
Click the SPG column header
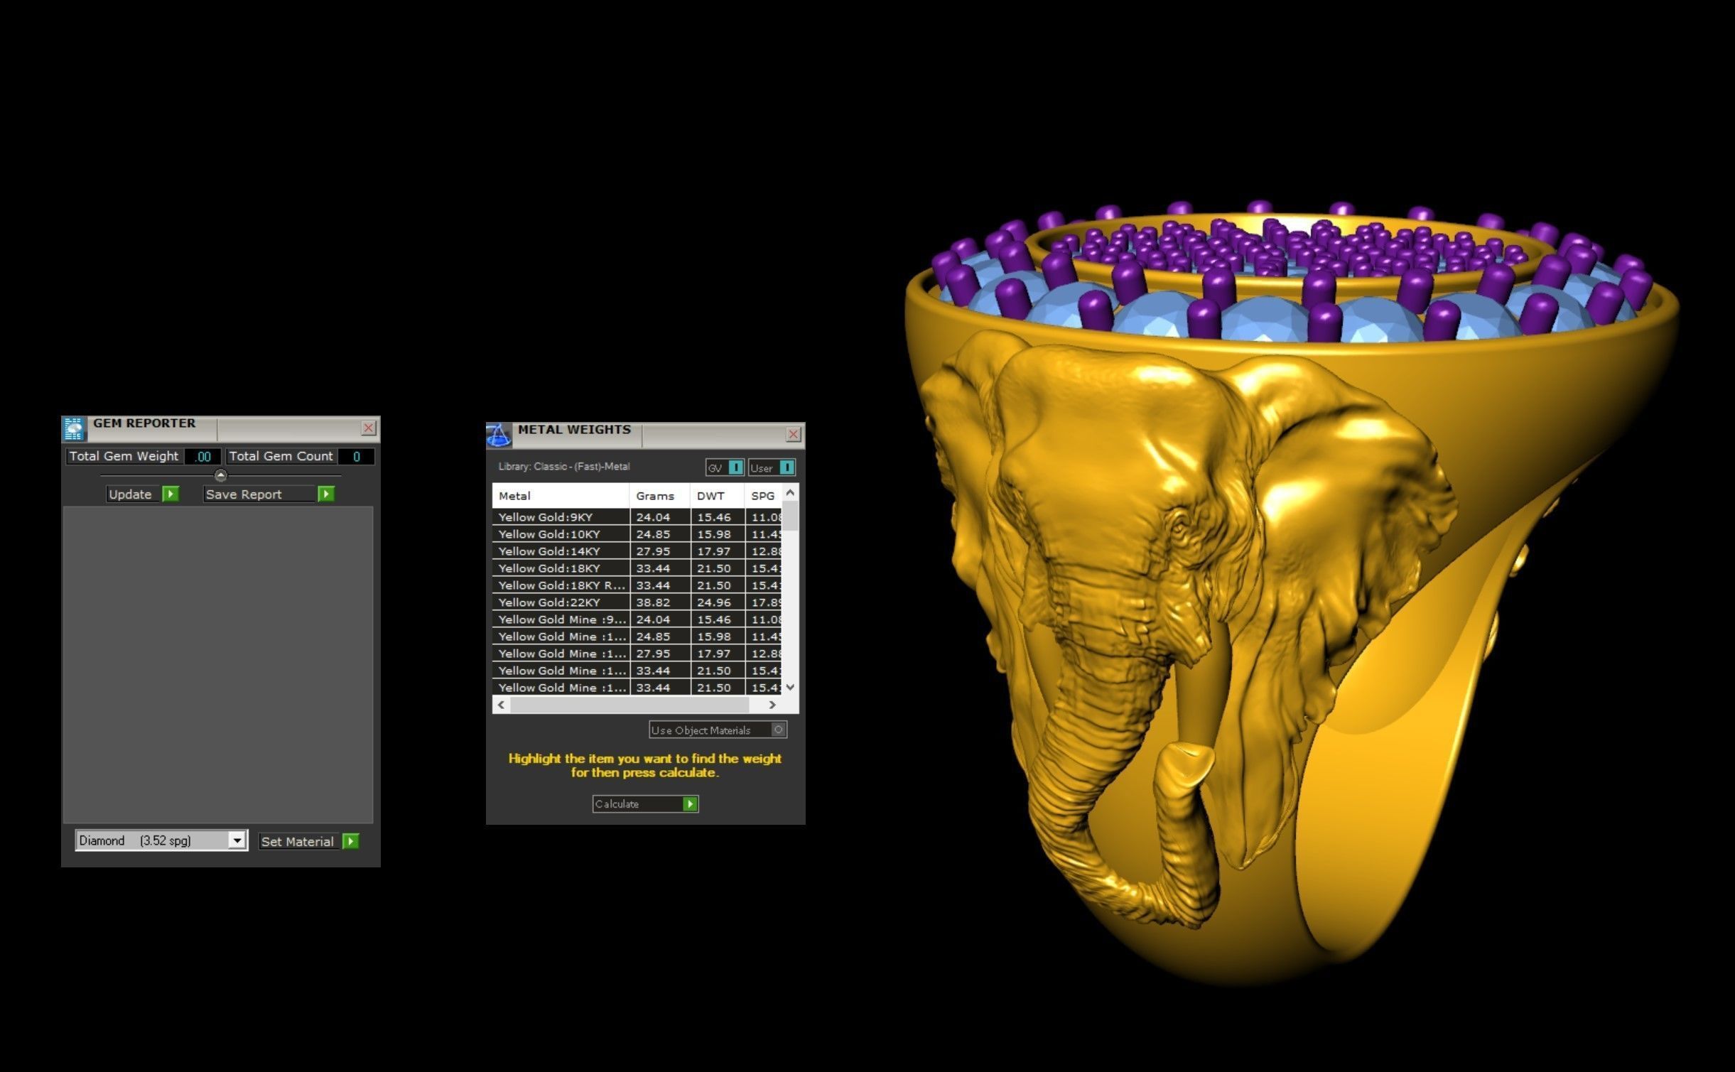(763, 496)
